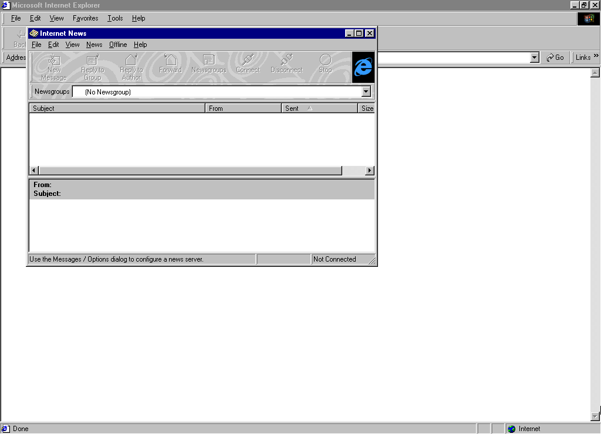601x434 pixels.
Task: Sort messages by the From column header
Action: [x=244, y=108]
